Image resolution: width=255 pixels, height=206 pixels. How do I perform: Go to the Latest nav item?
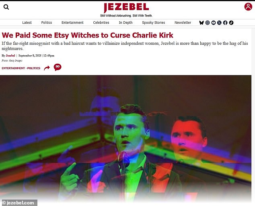(x=27, y=23)
